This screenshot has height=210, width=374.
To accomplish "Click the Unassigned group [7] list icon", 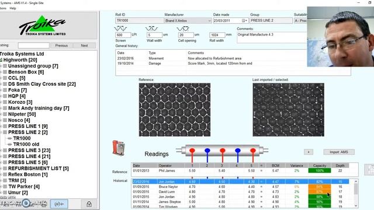I will (x=5, y=66).
